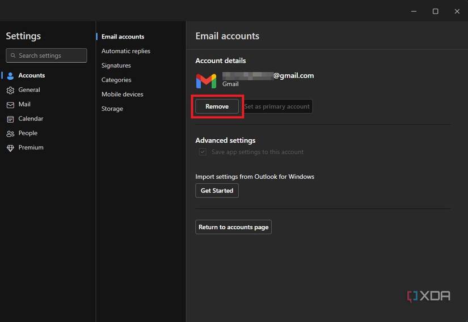This screenshot has width=468, height=322.
Task: Click Get Started import button
Action: [217, 191]
